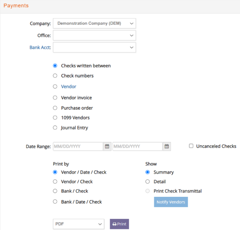Open the Office dropdown list

click(x=94, y=36)
